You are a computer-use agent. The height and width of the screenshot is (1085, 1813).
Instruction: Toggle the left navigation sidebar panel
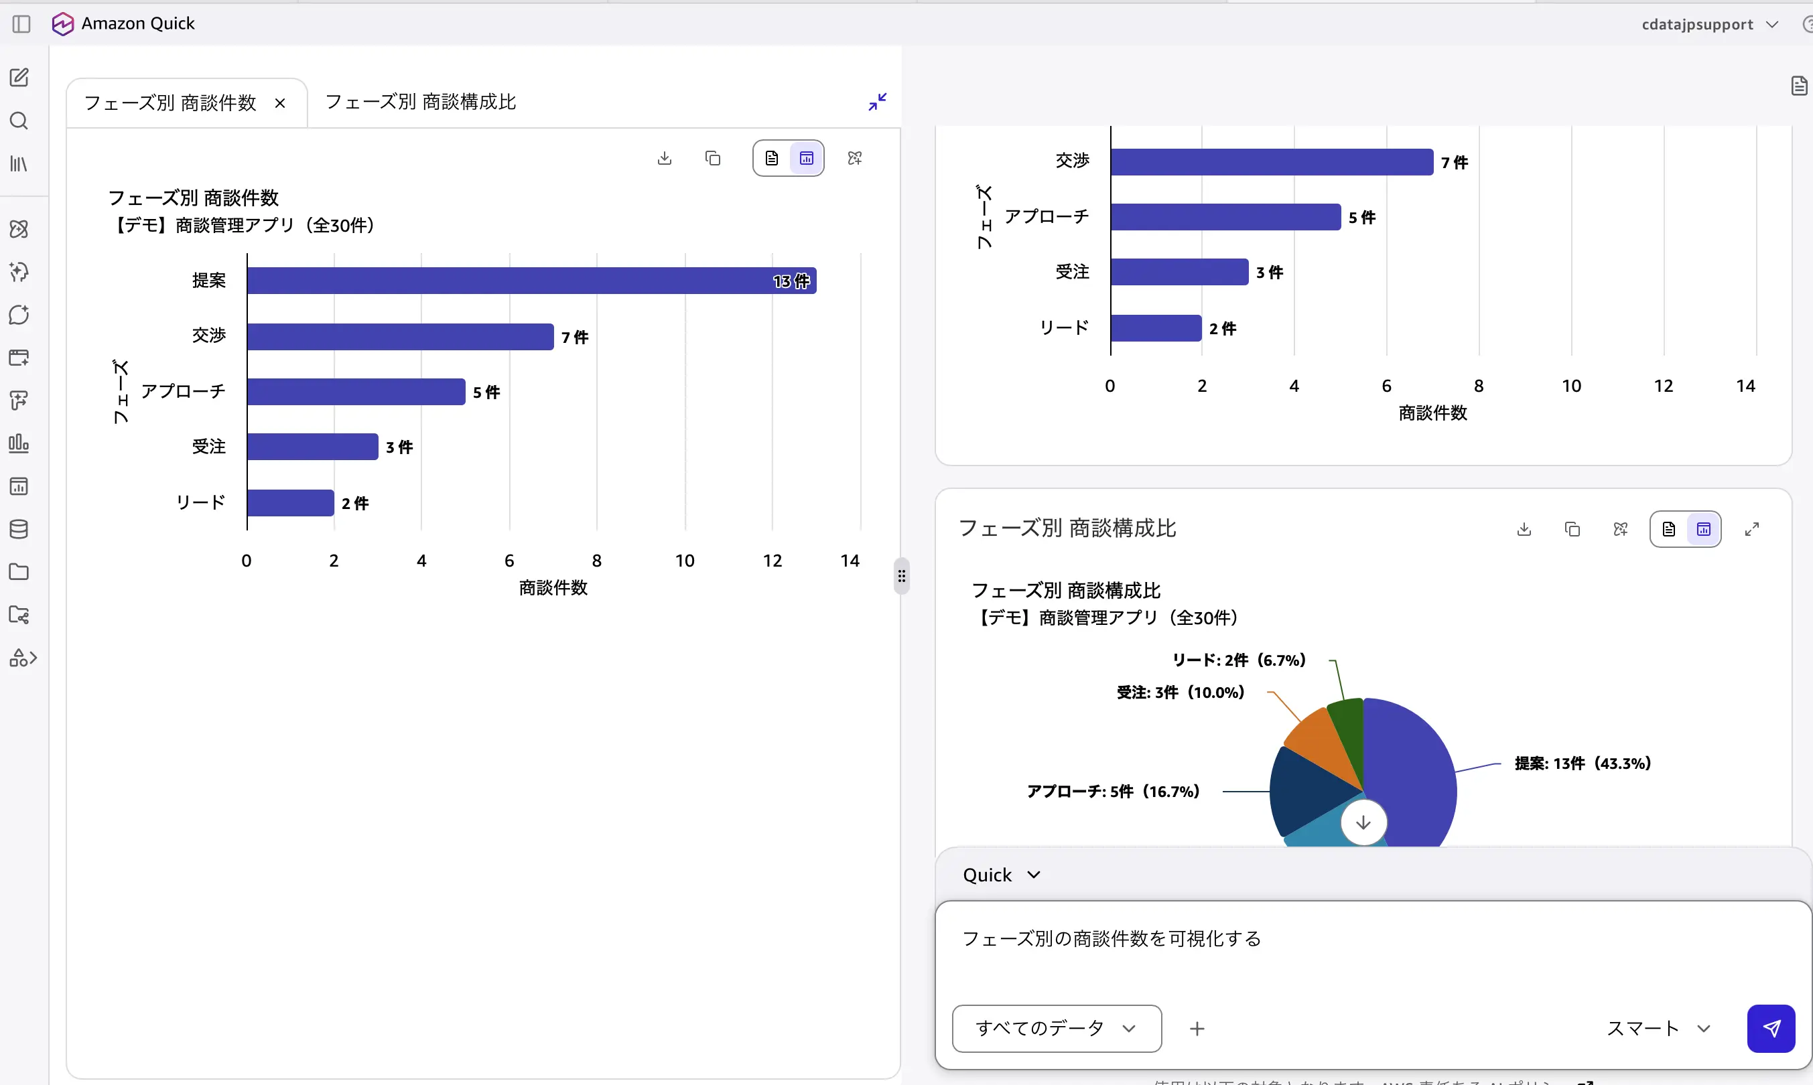pyautogui.click(x=21, y=24)
